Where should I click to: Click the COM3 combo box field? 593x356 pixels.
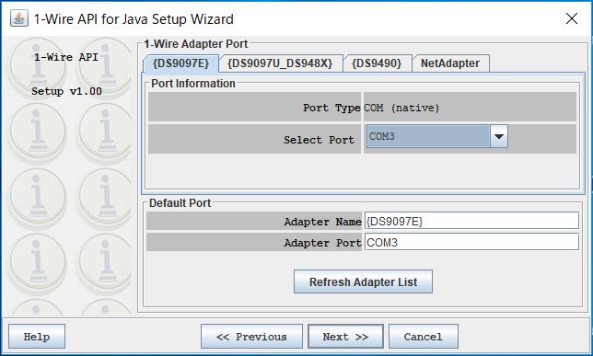coord(428,136)
